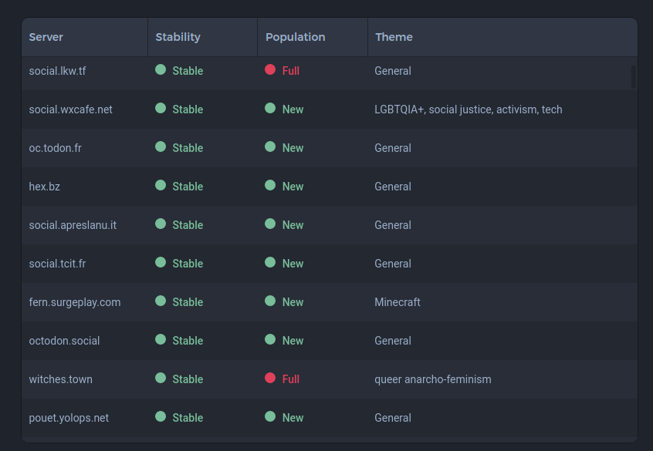Open the witches.town server link
653x451 pixels.
(x=60, y=379)
